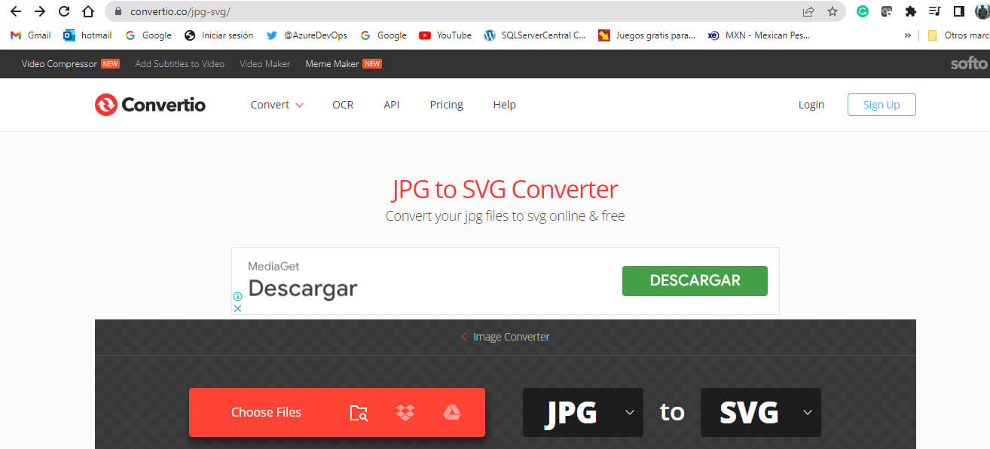Go forward with the browser forward arrow
Image resolution: width=990 pixels, height=449 pixels.
tap(40, 11)
